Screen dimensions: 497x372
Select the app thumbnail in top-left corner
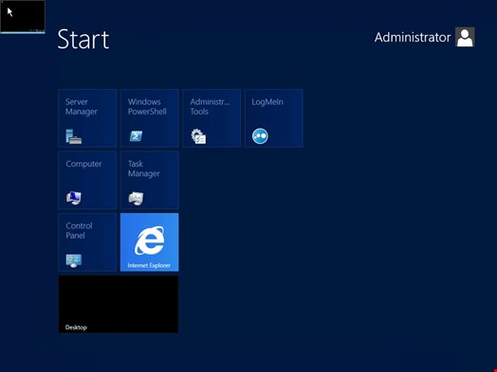click(23, 16)
